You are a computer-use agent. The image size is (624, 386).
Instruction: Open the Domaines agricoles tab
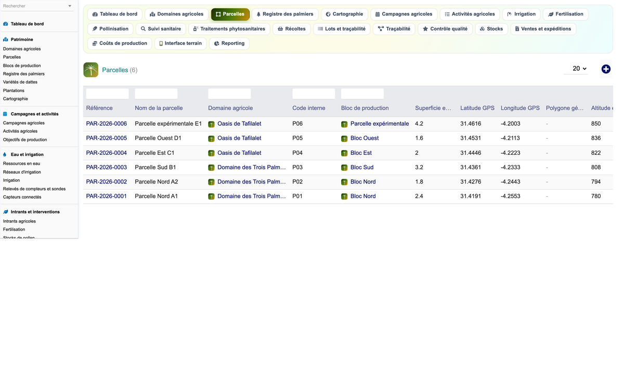[x=177, y=14]
